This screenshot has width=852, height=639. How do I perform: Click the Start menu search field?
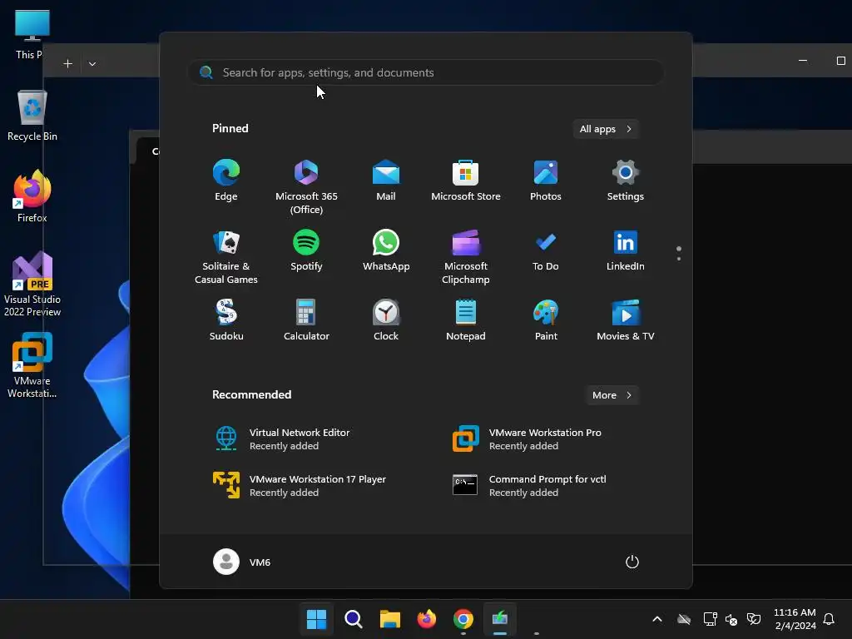[426, 73]
